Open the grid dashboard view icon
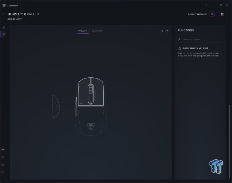Image resolution: width=232 pixels, height=183 pixels. 222,14
